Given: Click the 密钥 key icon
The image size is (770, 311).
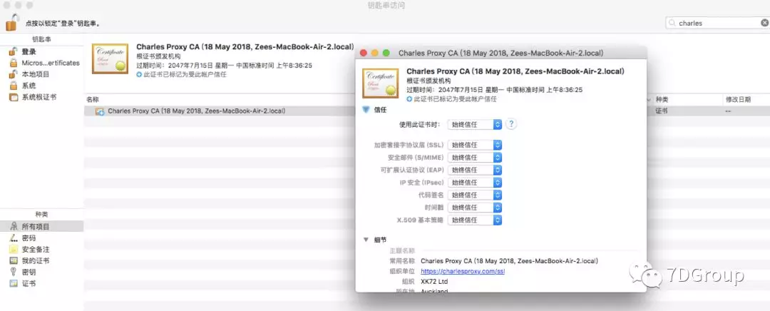Looking at the screenshot, I should point(14,272).
